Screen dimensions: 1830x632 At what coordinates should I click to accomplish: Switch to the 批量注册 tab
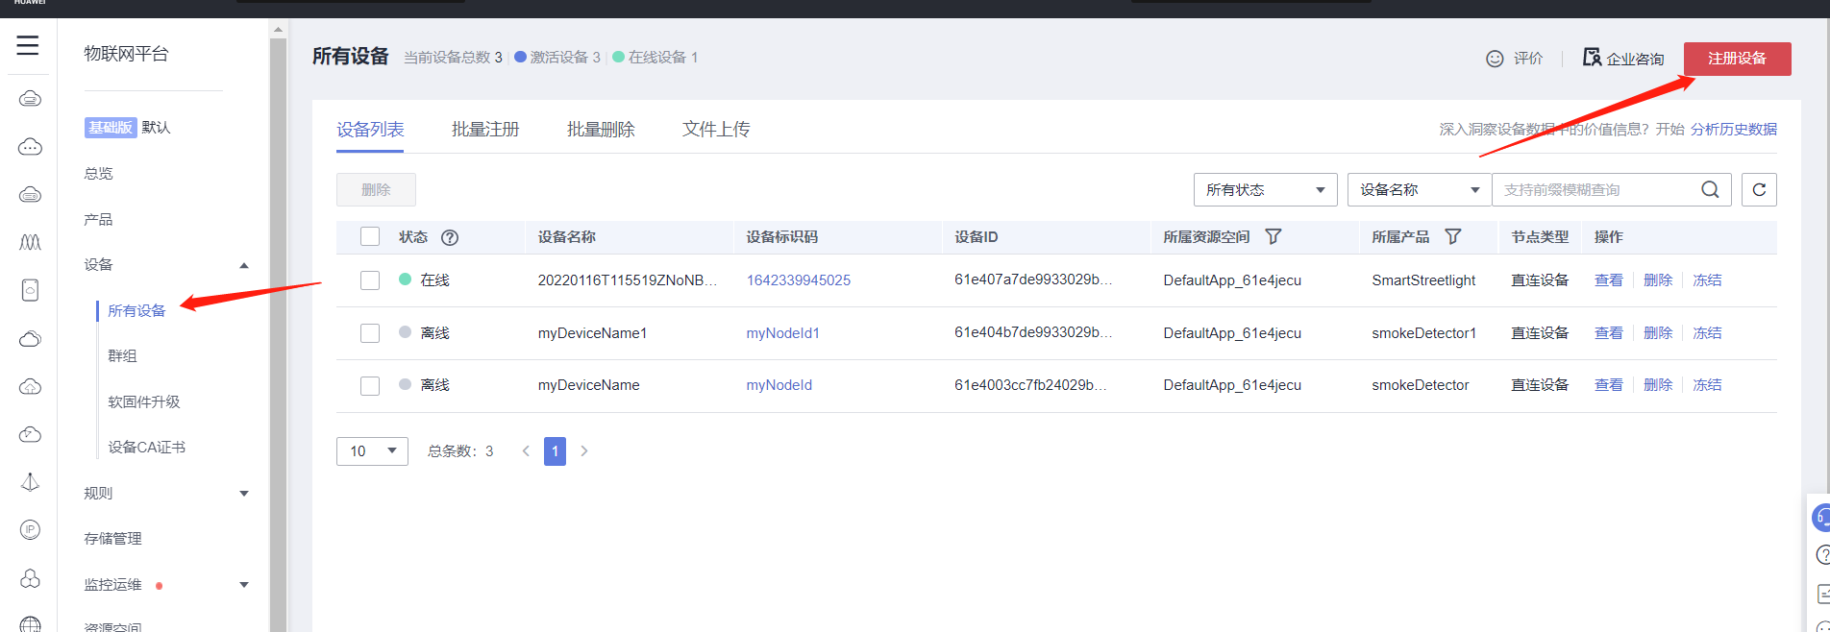485,130
